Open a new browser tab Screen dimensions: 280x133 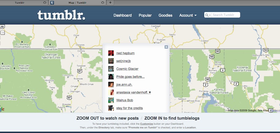pos(110,3)
